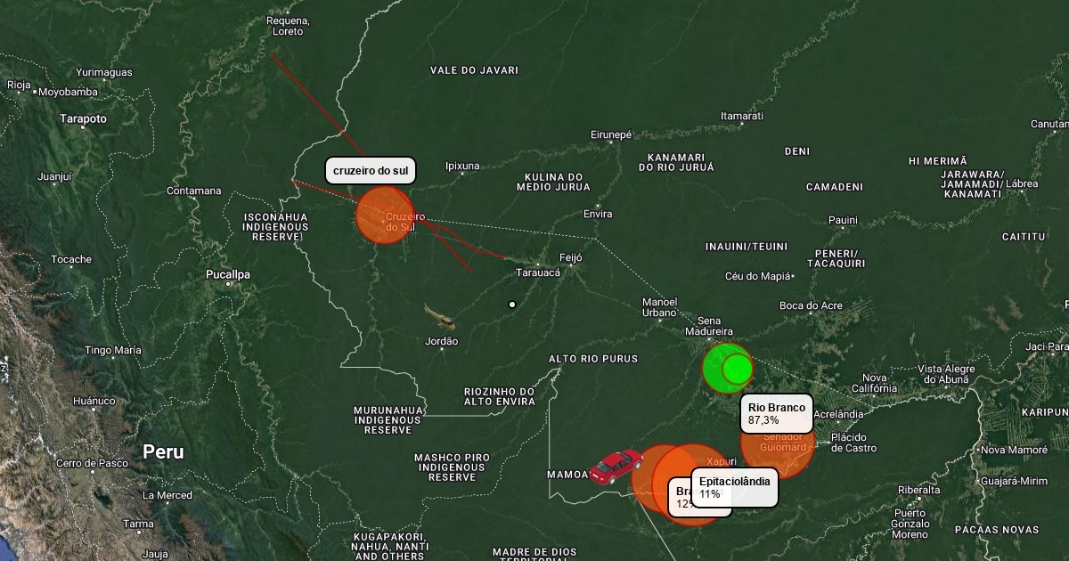This screenshot has width=1069, height=561.
Task: Click the Céu do Mapiá label
Action: (757, 276)
